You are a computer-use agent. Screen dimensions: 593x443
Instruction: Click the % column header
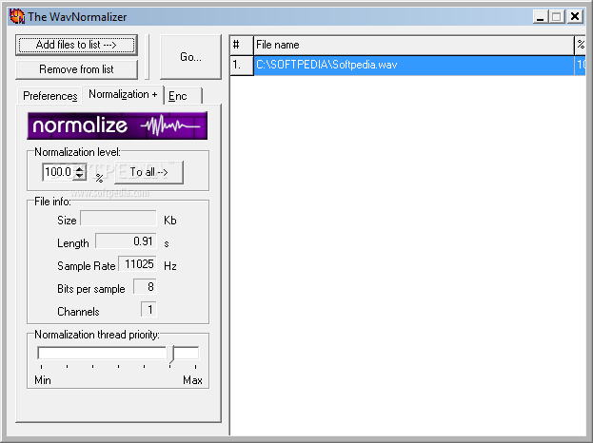(x=581, y=45)
